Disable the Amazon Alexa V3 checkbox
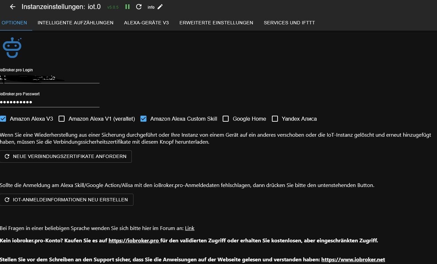Image resolution: width=437 pixels, height=264 pixels. click(x=3, y=119)
